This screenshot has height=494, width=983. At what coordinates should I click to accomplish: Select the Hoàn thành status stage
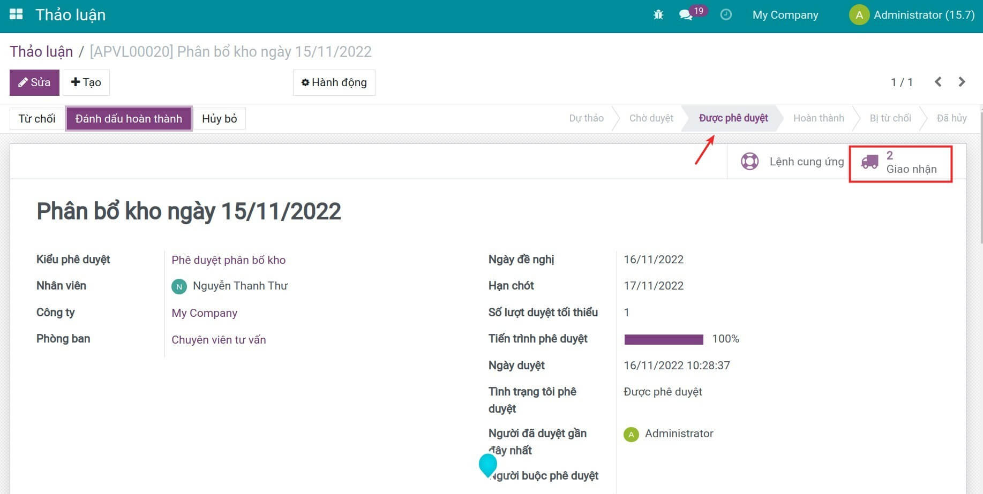click(818, 118)
